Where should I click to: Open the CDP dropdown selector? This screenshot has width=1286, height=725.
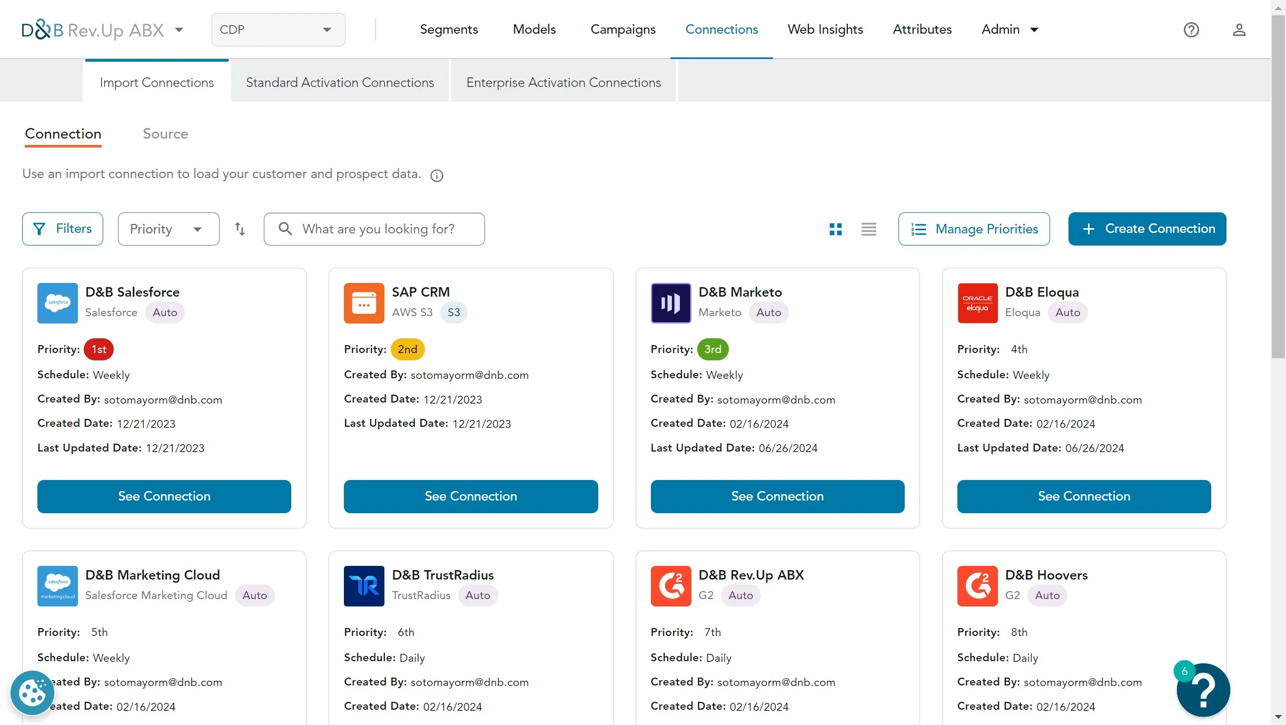(278, 30)
